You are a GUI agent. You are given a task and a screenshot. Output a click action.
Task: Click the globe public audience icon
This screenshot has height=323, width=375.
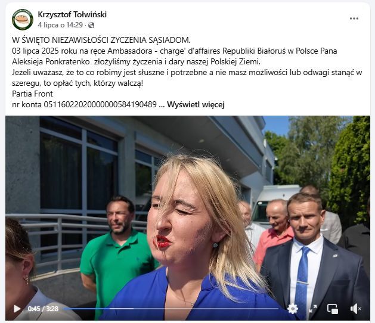[91, 25]
